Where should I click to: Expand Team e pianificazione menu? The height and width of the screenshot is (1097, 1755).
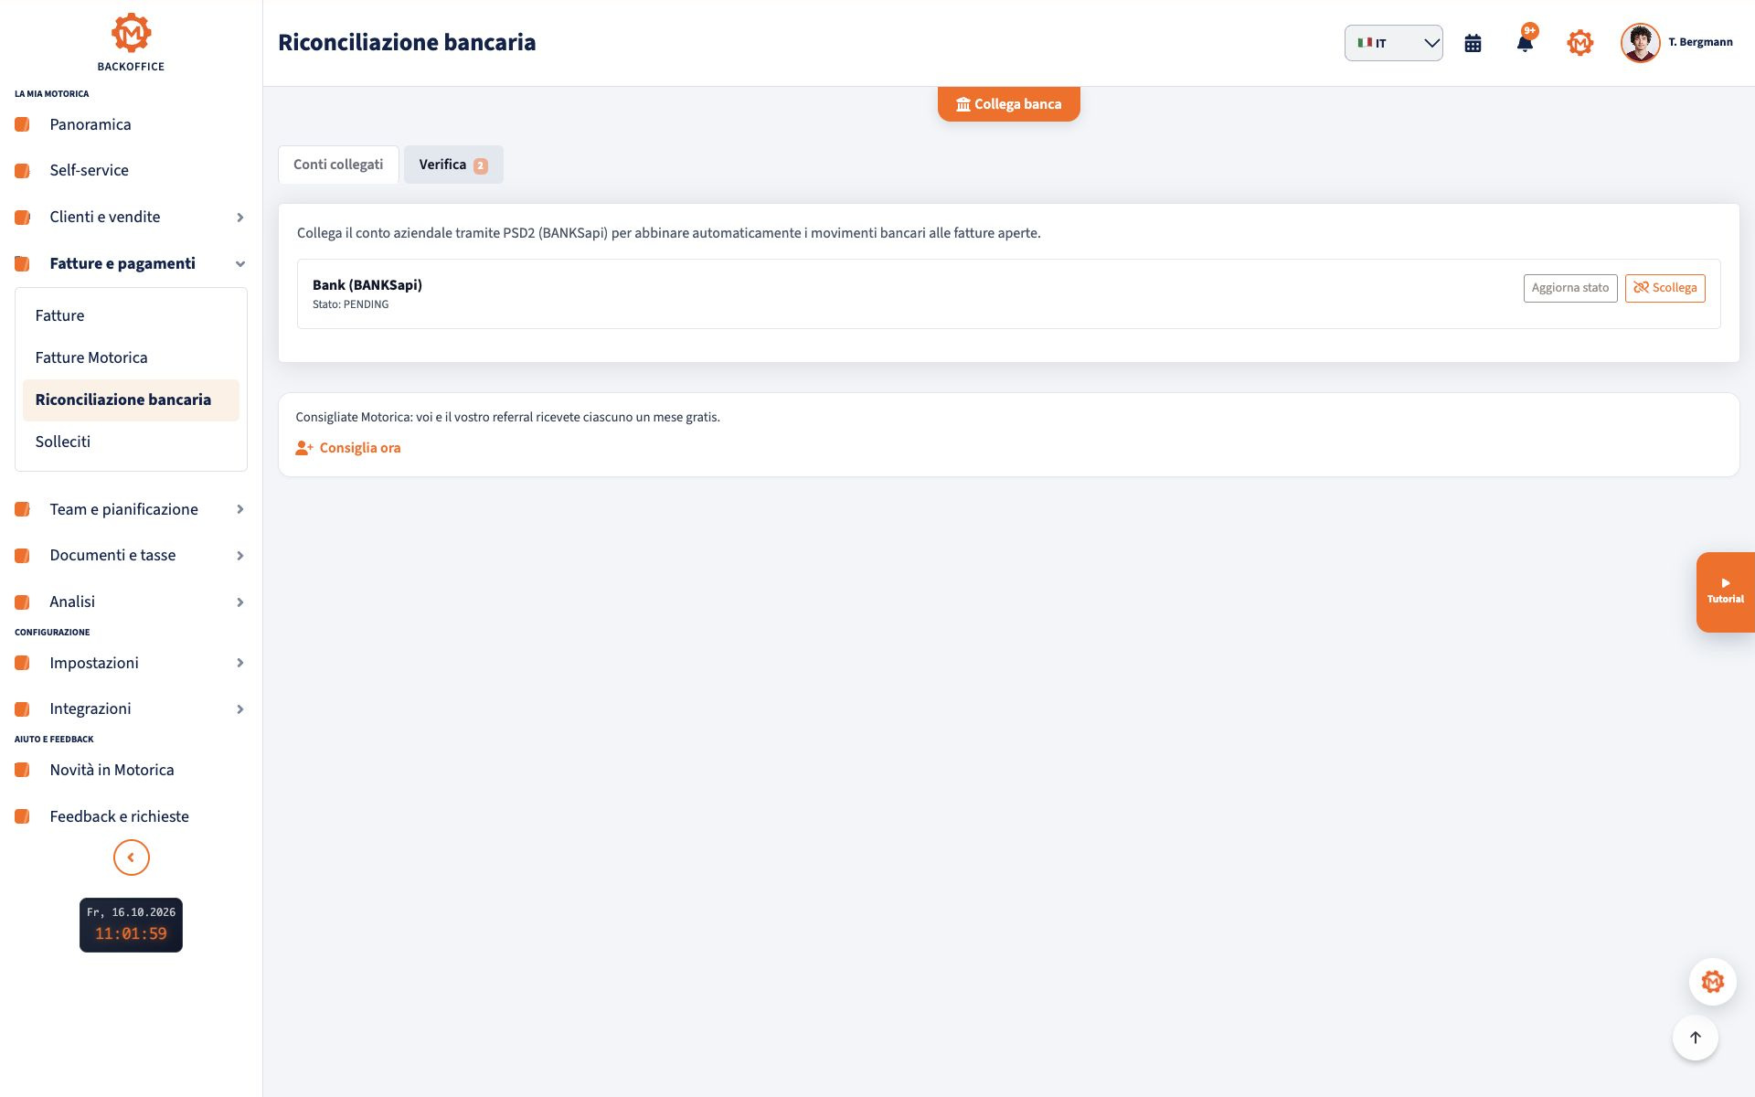click(x=131, y=509)
